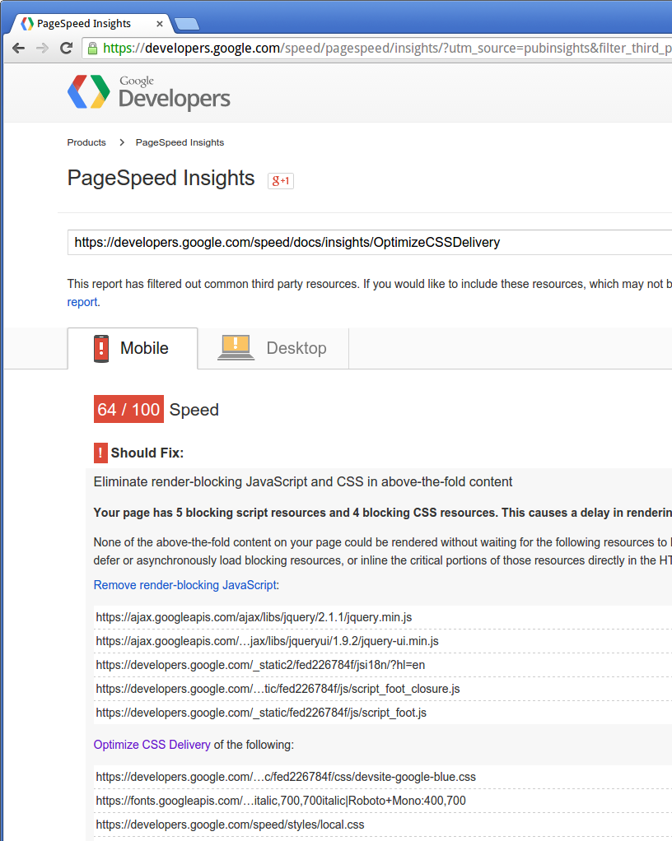Select the script_foot_closure.js resource URL
The width and height of the screenshot is (672, 841).
[278, 690]
